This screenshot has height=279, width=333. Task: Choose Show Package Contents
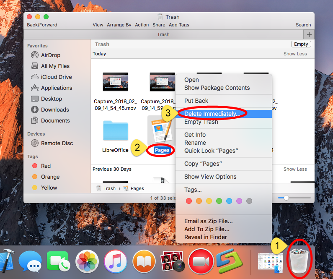pos(217,88)
